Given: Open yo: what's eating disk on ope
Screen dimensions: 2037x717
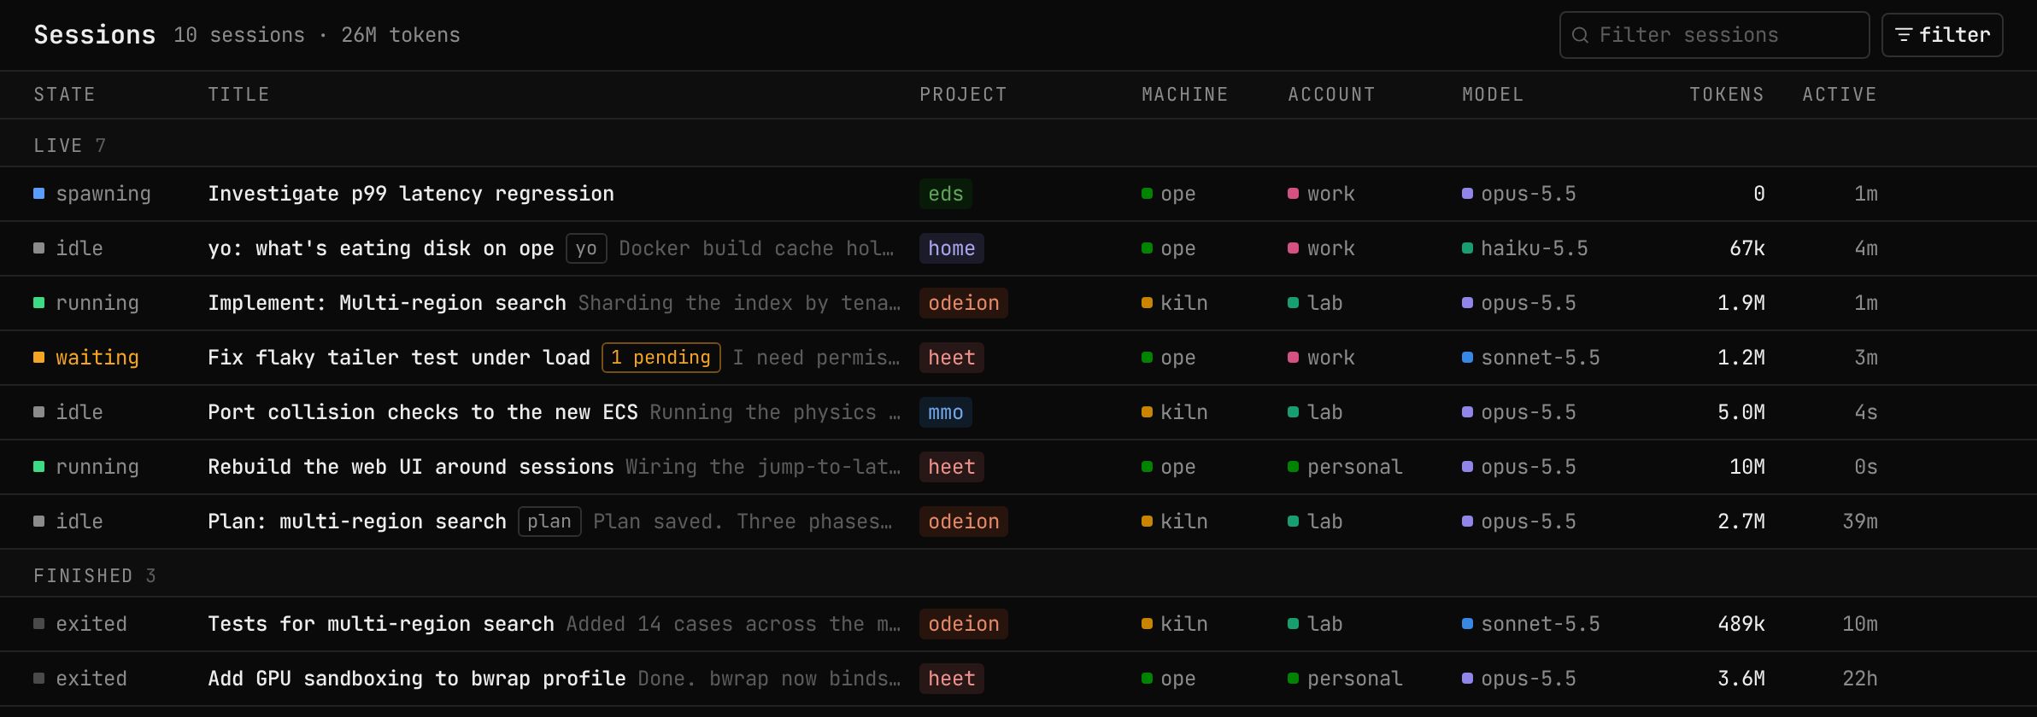Looking at the screenshot, I should pos(381,248).
